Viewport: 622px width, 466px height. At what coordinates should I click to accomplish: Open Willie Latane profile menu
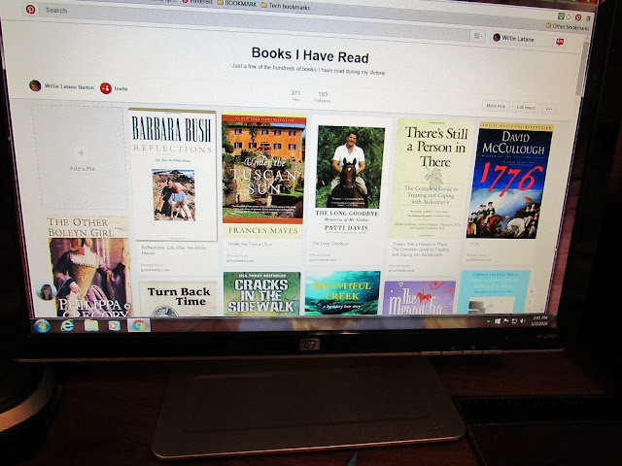(x=514, y=39)
